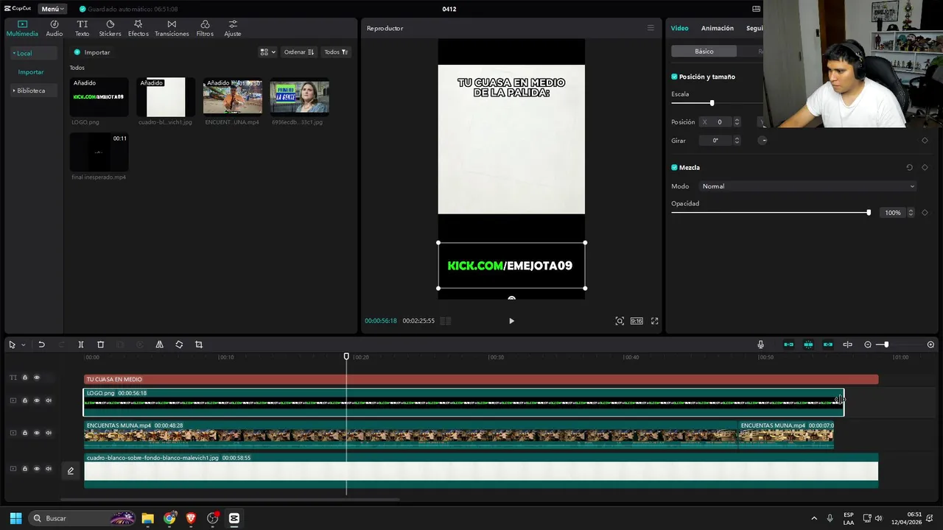Zoom out the timeline with minus icon
This screenshot has height=530, width=943.
(867, 344)
